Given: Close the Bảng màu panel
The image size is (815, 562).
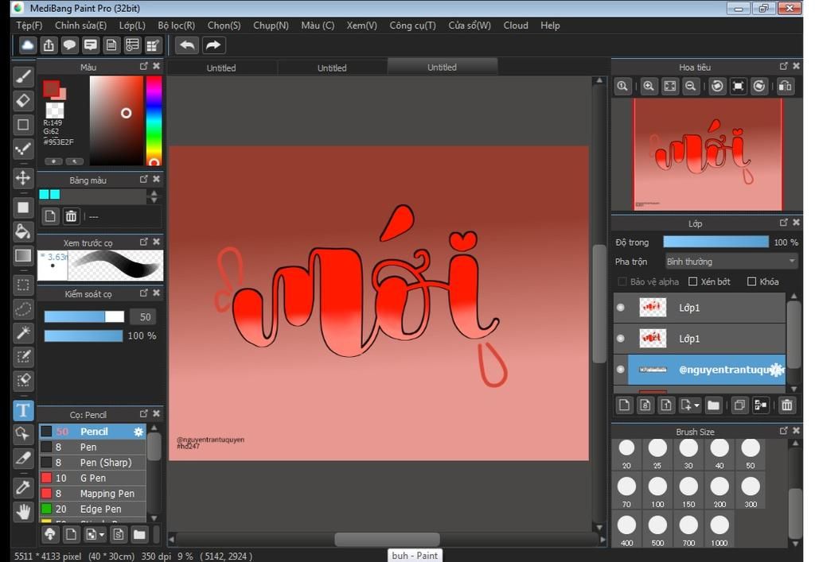Looking at the screenshot, I should click(157, 179).
